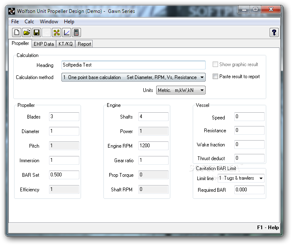This screenshot has height=245, width=292.
Task: Minimize the Propeller Design window
Action: [x=244, y=9]
